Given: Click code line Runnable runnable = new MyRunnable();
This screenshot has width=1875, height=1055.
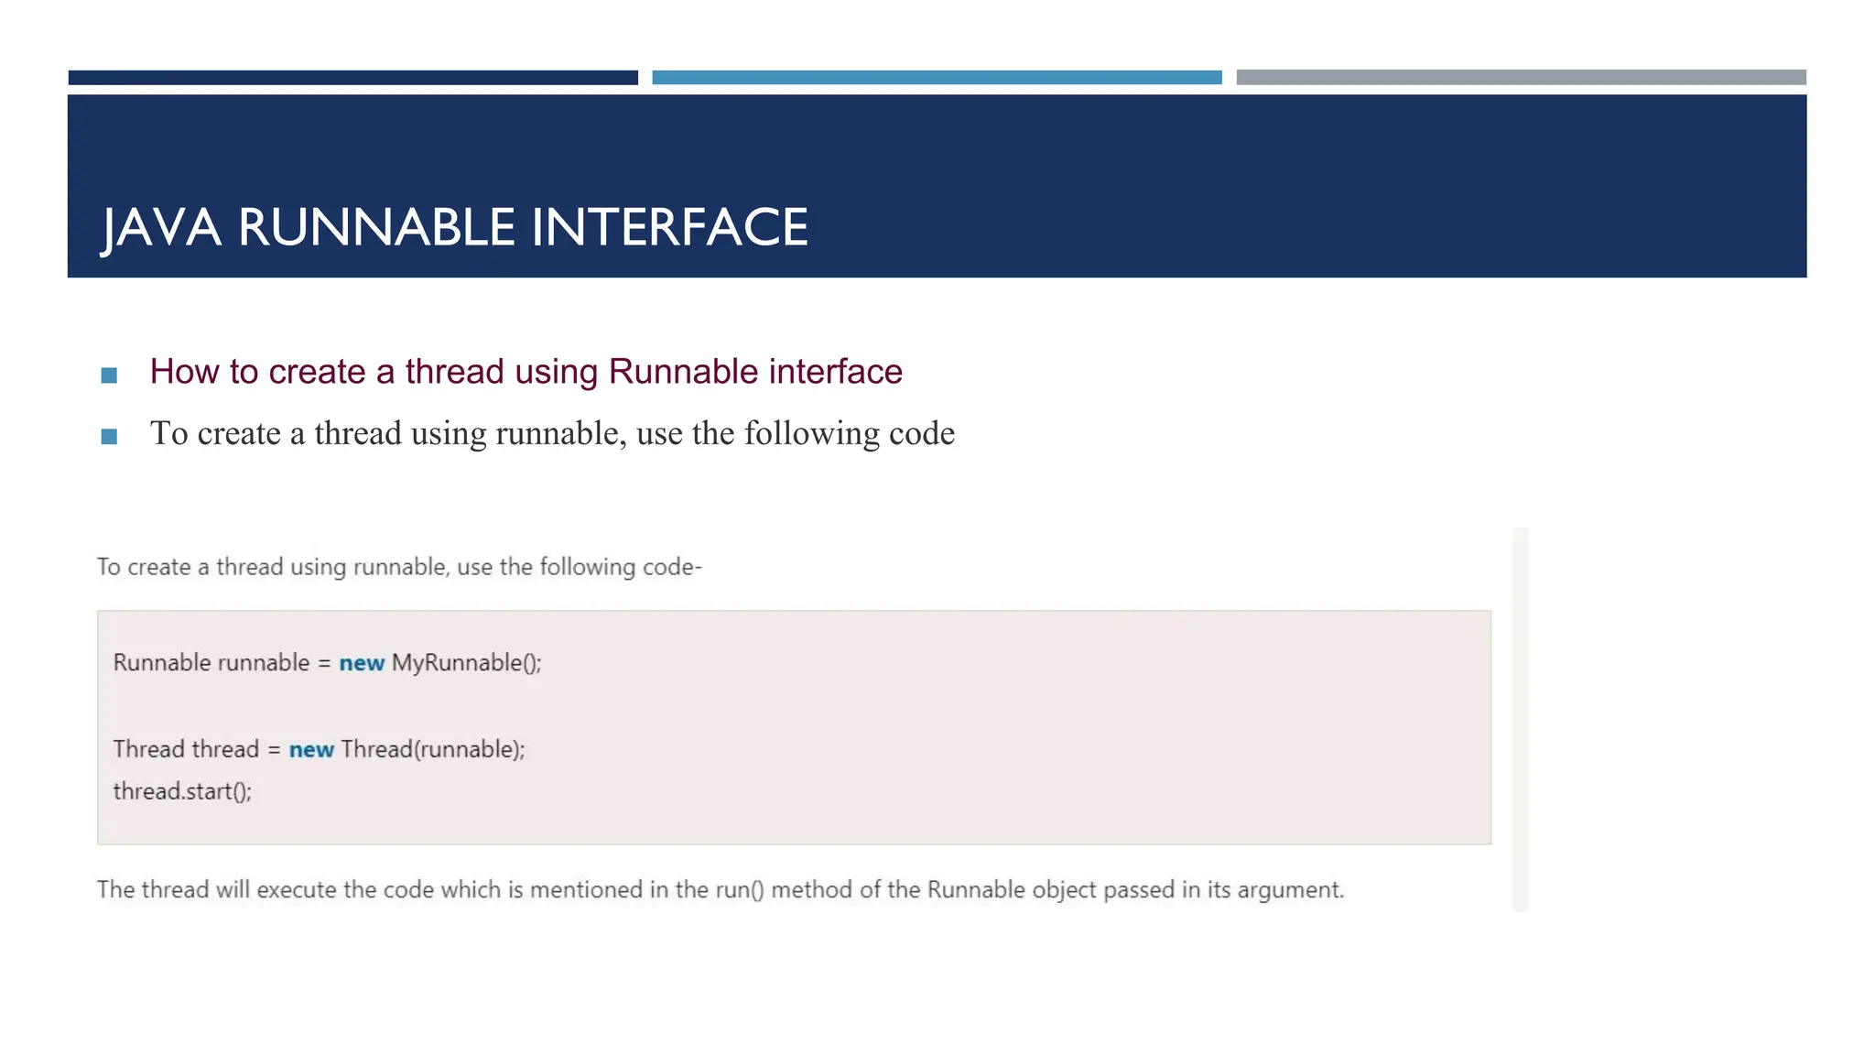Looking at the screenshot, I should (327, 662).
